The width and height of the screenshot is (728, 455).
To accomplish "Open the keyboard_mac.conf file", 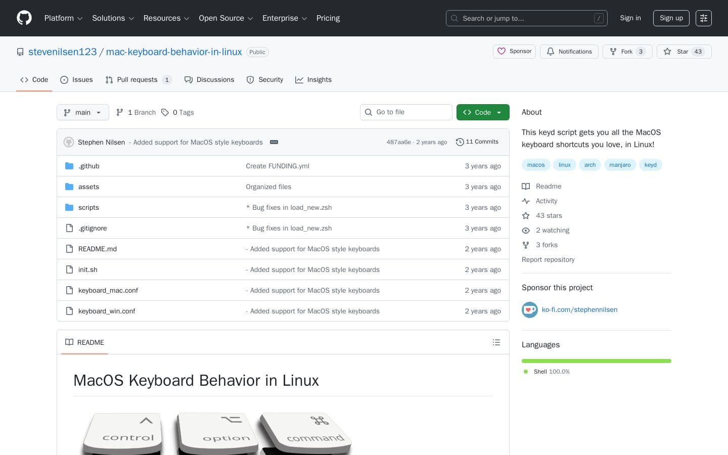I will point(108,290).
